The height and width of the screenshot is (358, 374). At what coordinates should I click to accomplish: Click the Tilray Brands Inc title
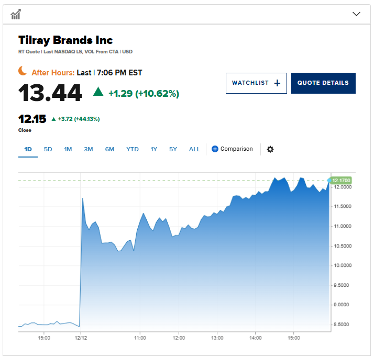65,40
